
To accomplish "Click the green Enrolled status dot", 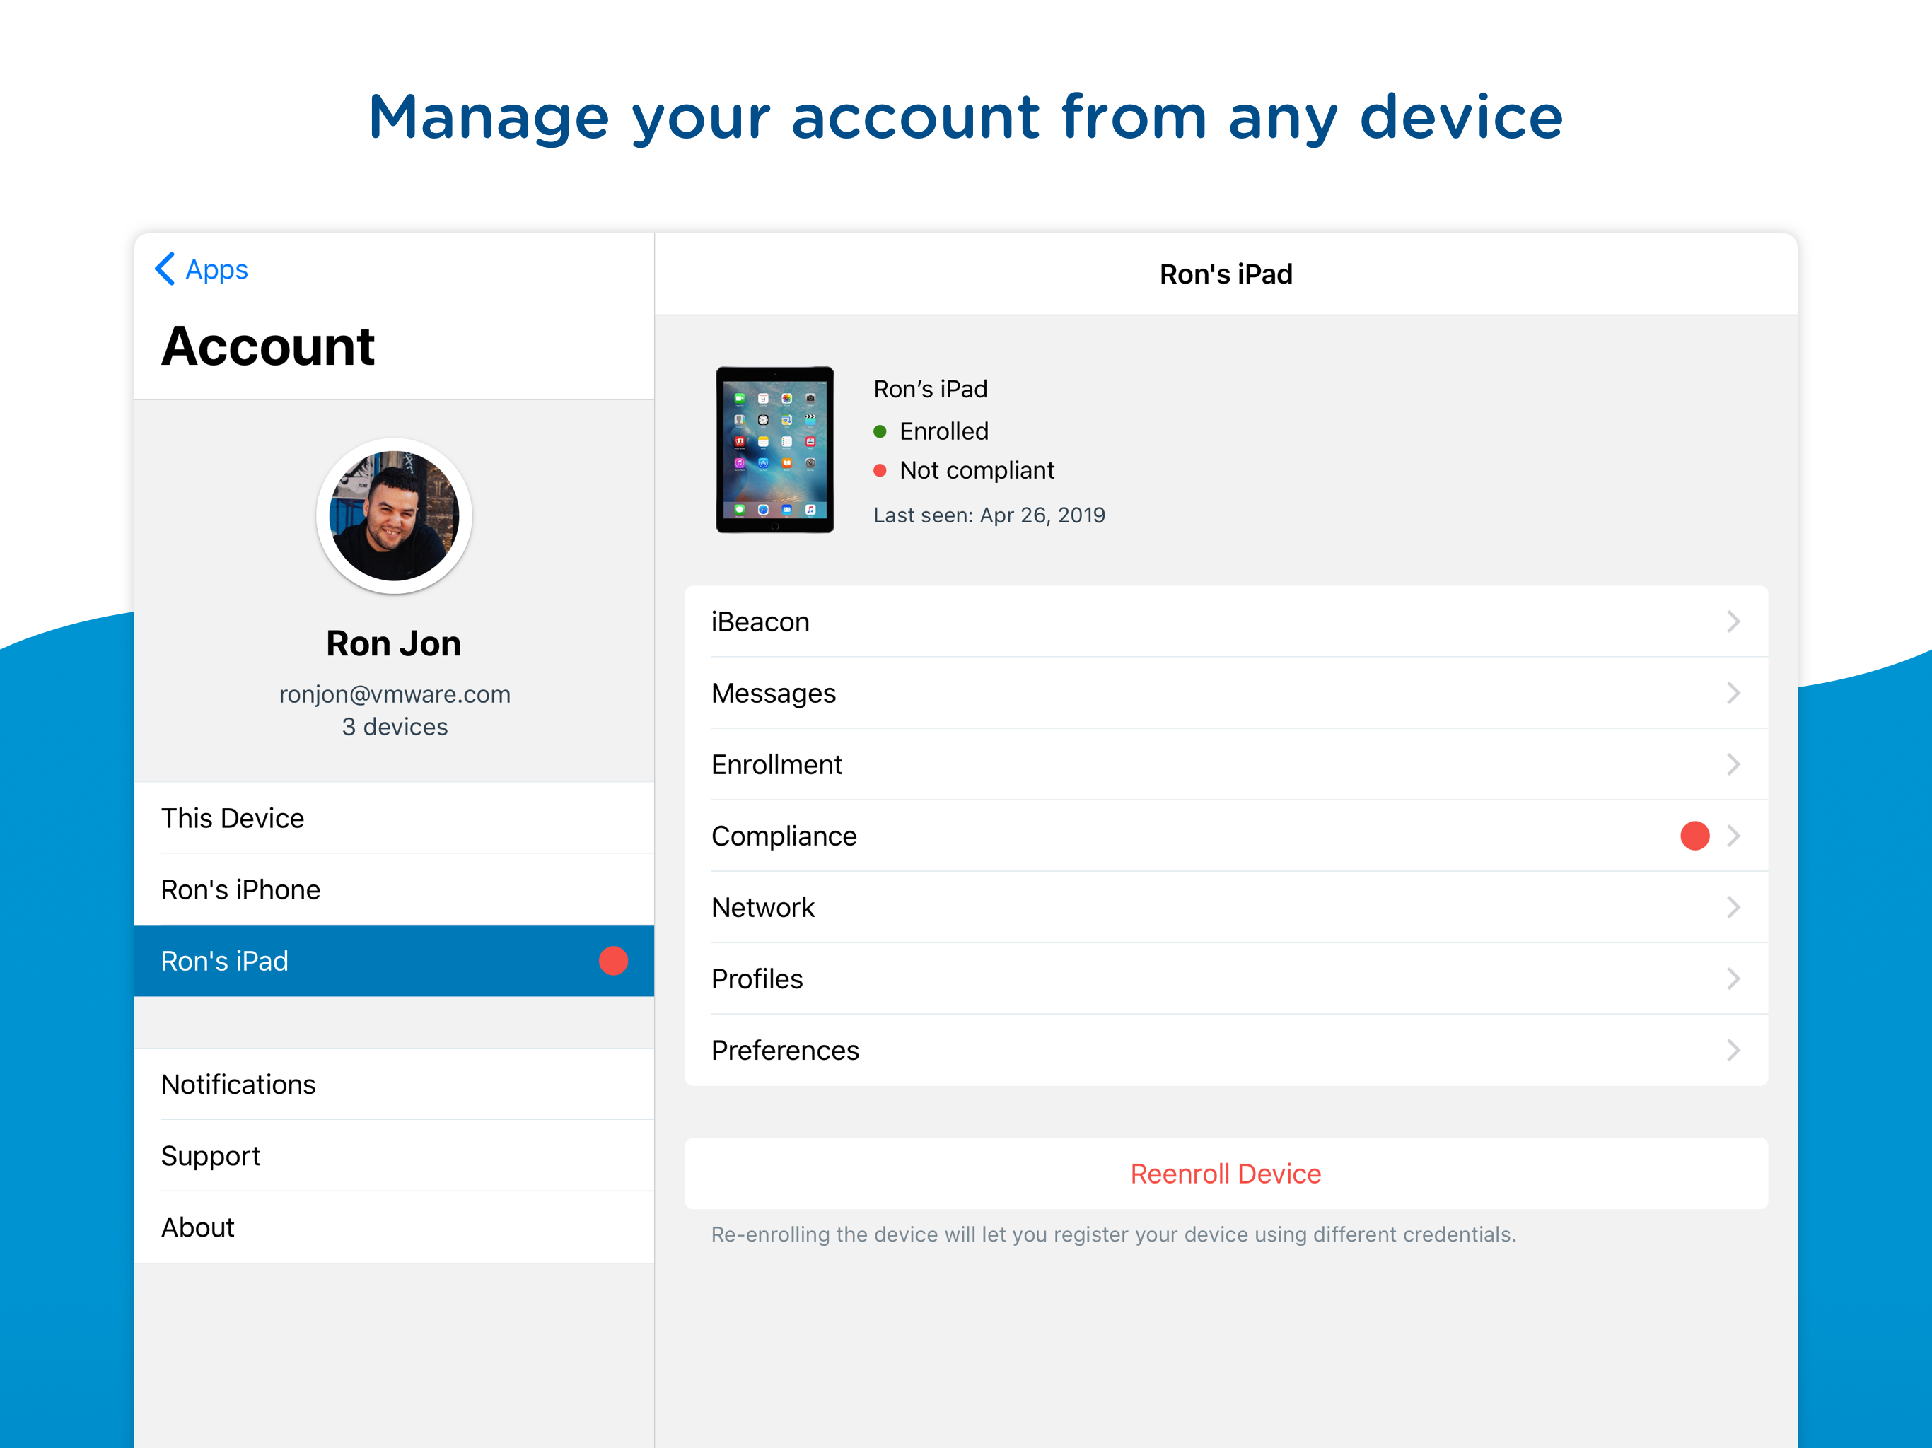I will (x=880, y=431).
